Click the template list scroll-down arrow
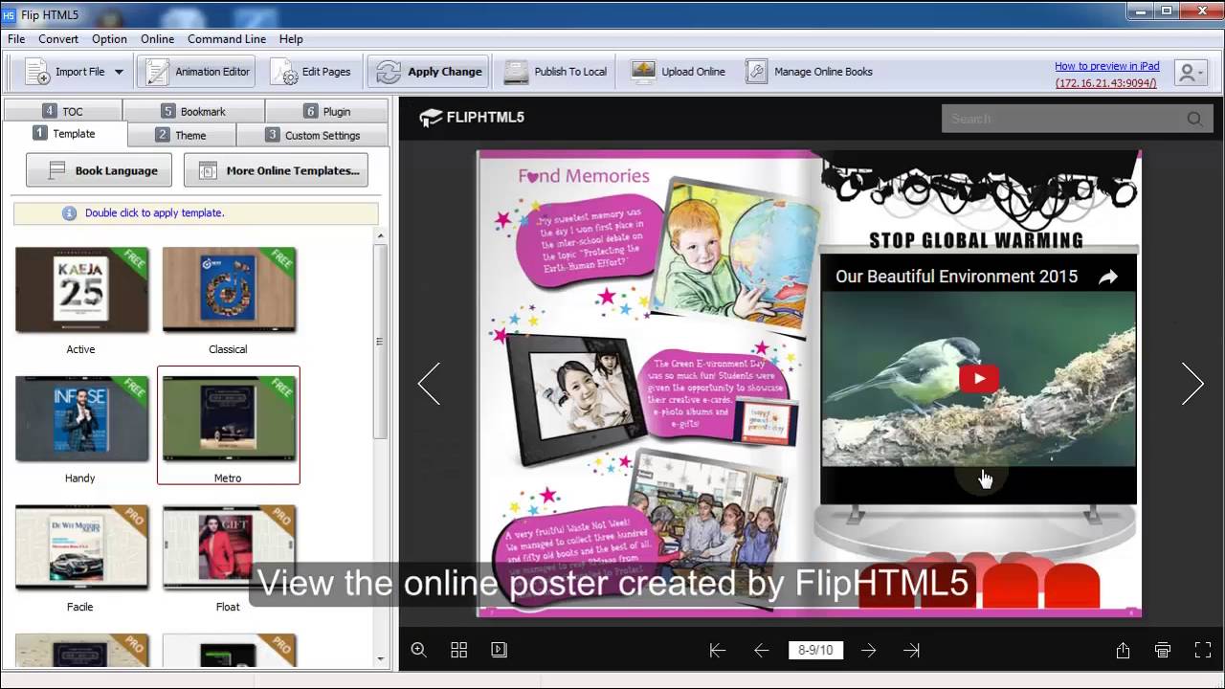The width and height of the screenshot is (1225, 689). pos(380,658)
